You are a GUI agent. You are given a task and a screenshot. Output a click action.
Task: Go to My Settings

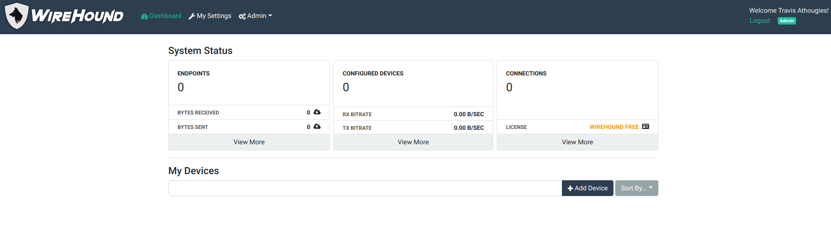(214, 16)
